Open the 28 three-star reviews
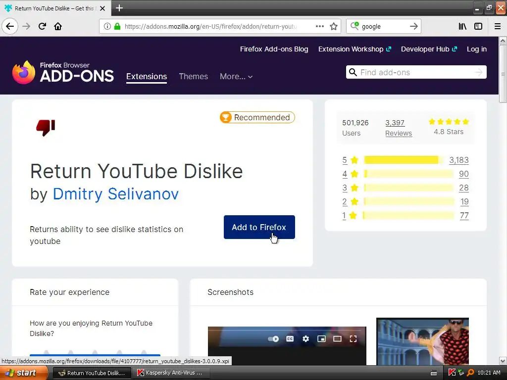 click(463, 188)
